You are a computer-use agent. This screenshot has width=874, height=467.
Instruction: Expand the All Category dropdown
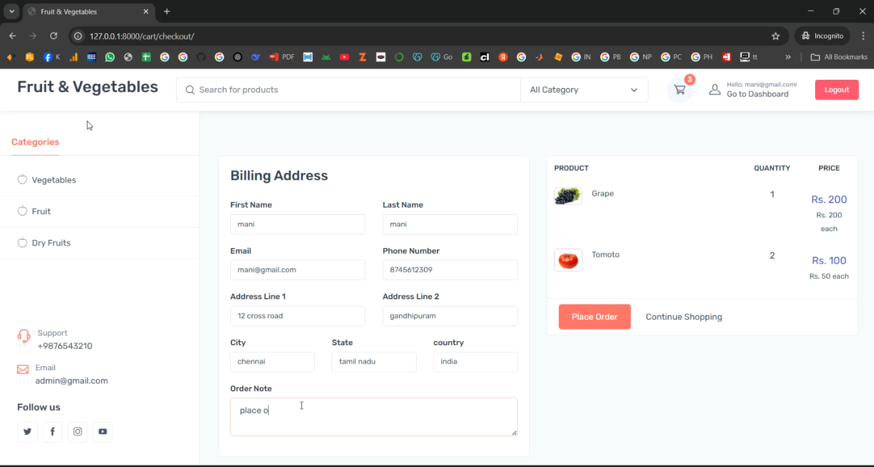click(x=584, y=90)
